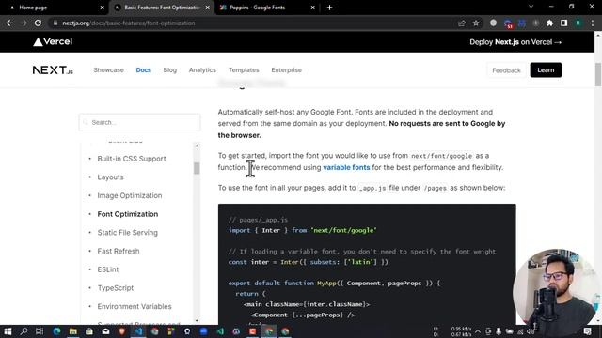Close the Poppins - Google Fonts tab

coord(312,8)
